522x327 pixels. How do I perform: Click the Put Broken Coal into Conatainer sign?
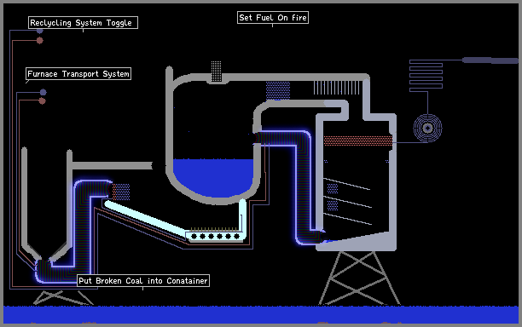pyautogui.click(x=143, y=281)
